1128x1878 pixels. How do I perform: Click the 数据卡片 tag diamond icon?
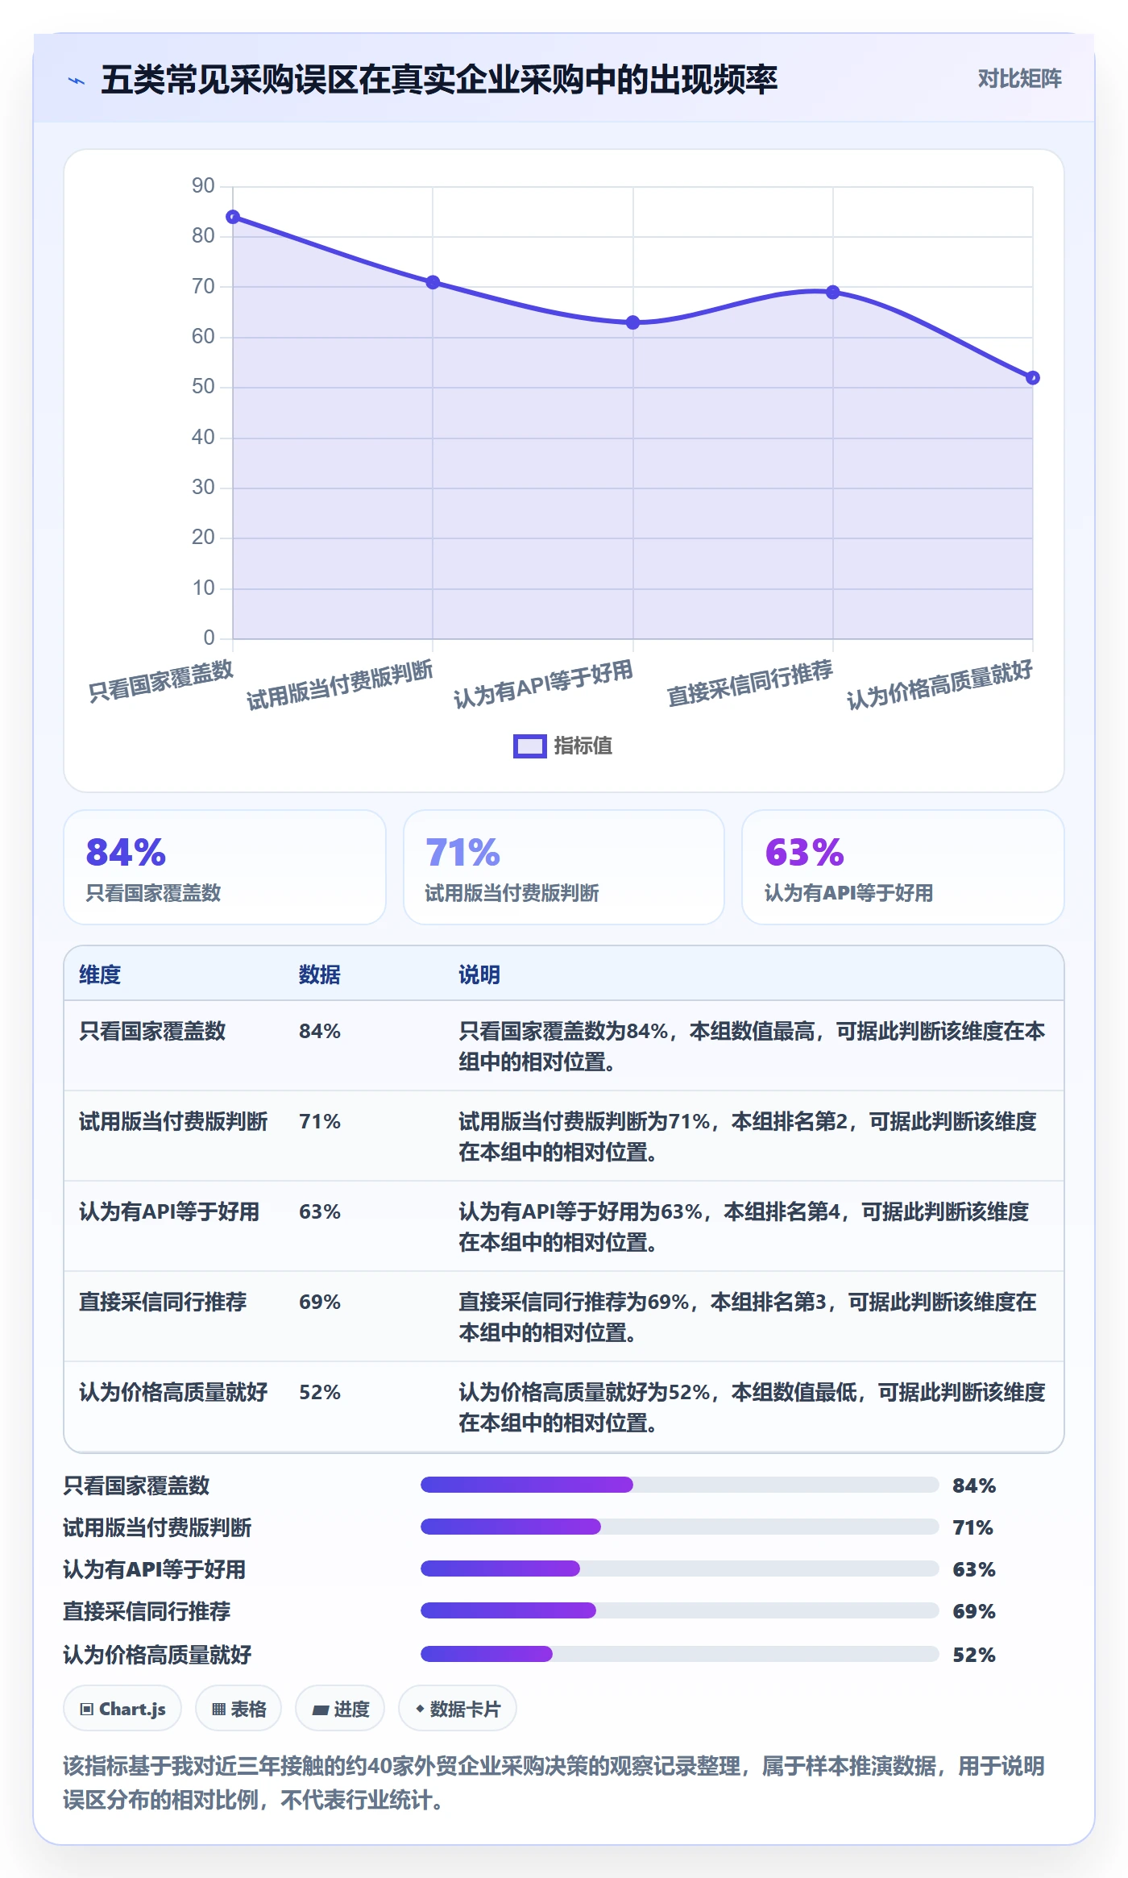(420, 1709)
